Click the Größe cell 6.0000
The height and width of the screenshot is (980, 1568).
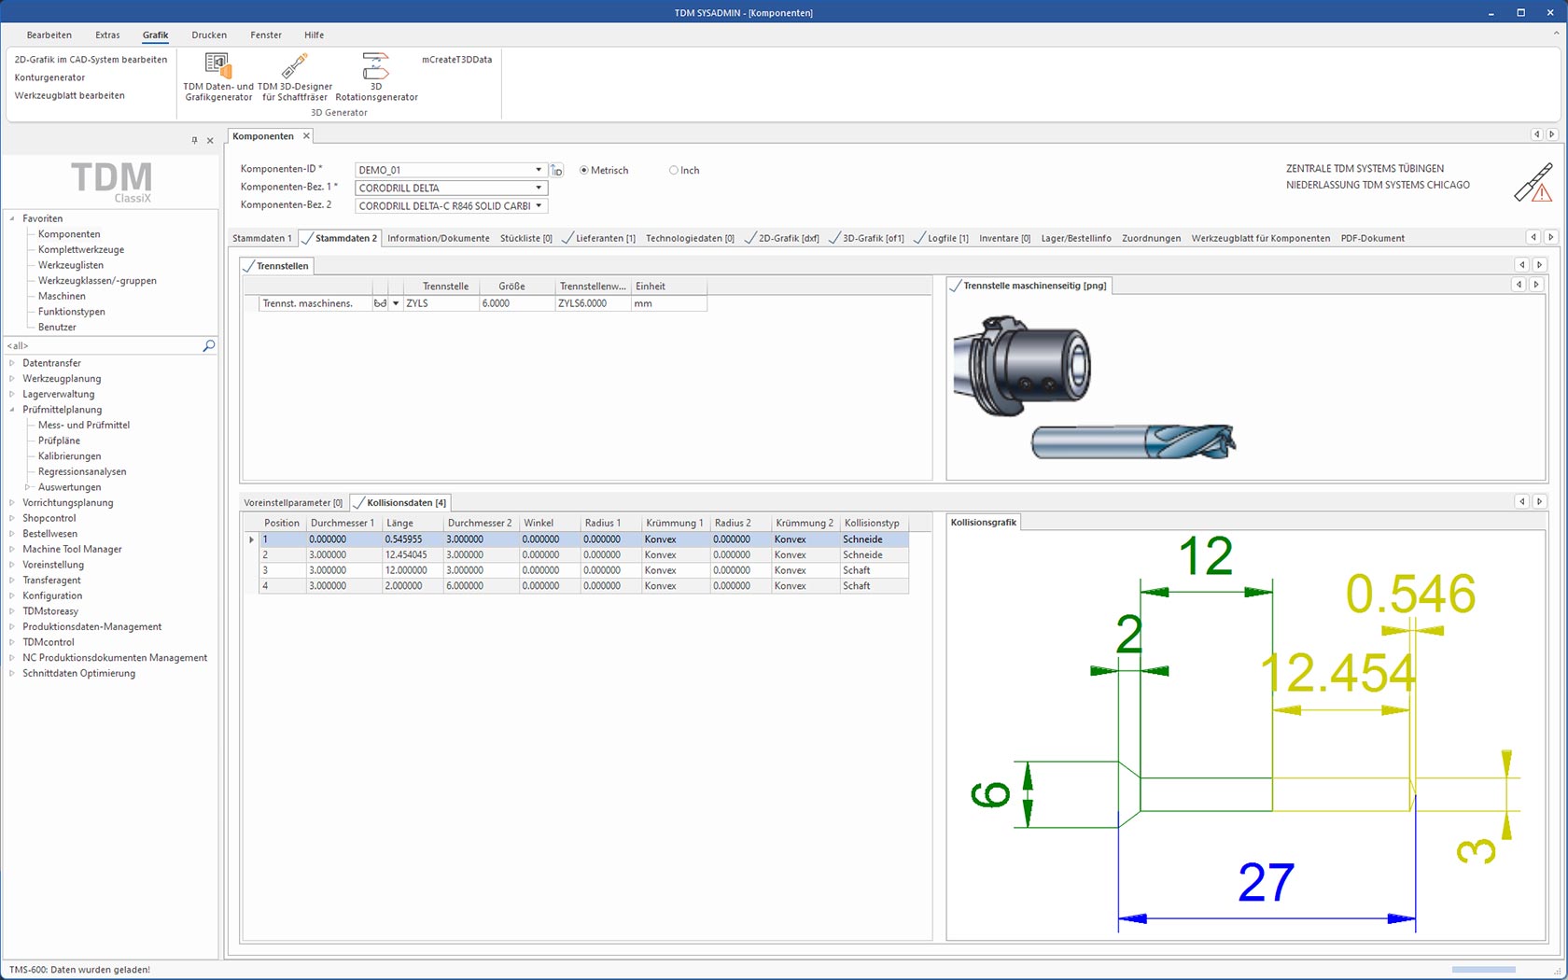tap(517, 303)
